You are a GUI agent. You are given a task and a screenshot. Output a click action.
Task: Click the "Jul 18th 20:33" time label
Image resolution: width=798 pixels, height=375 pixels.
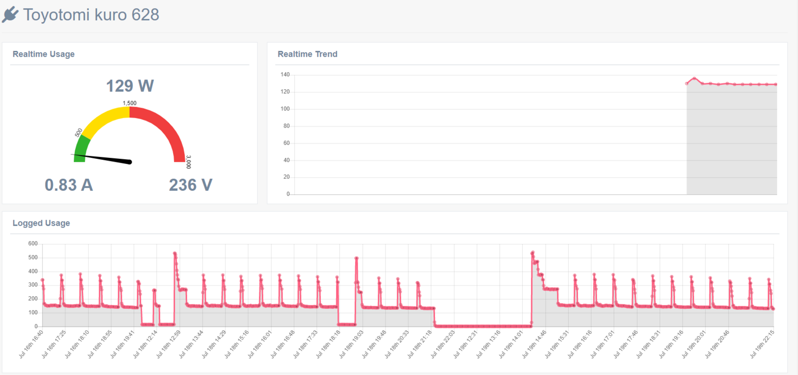[397, 344]
